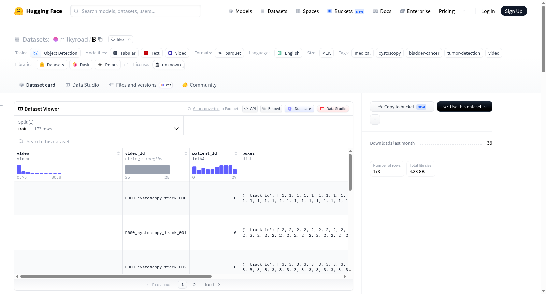Sort the patient_id column
Image resolution: width=546 pixels, height=294 pixels.
[236, 153]
